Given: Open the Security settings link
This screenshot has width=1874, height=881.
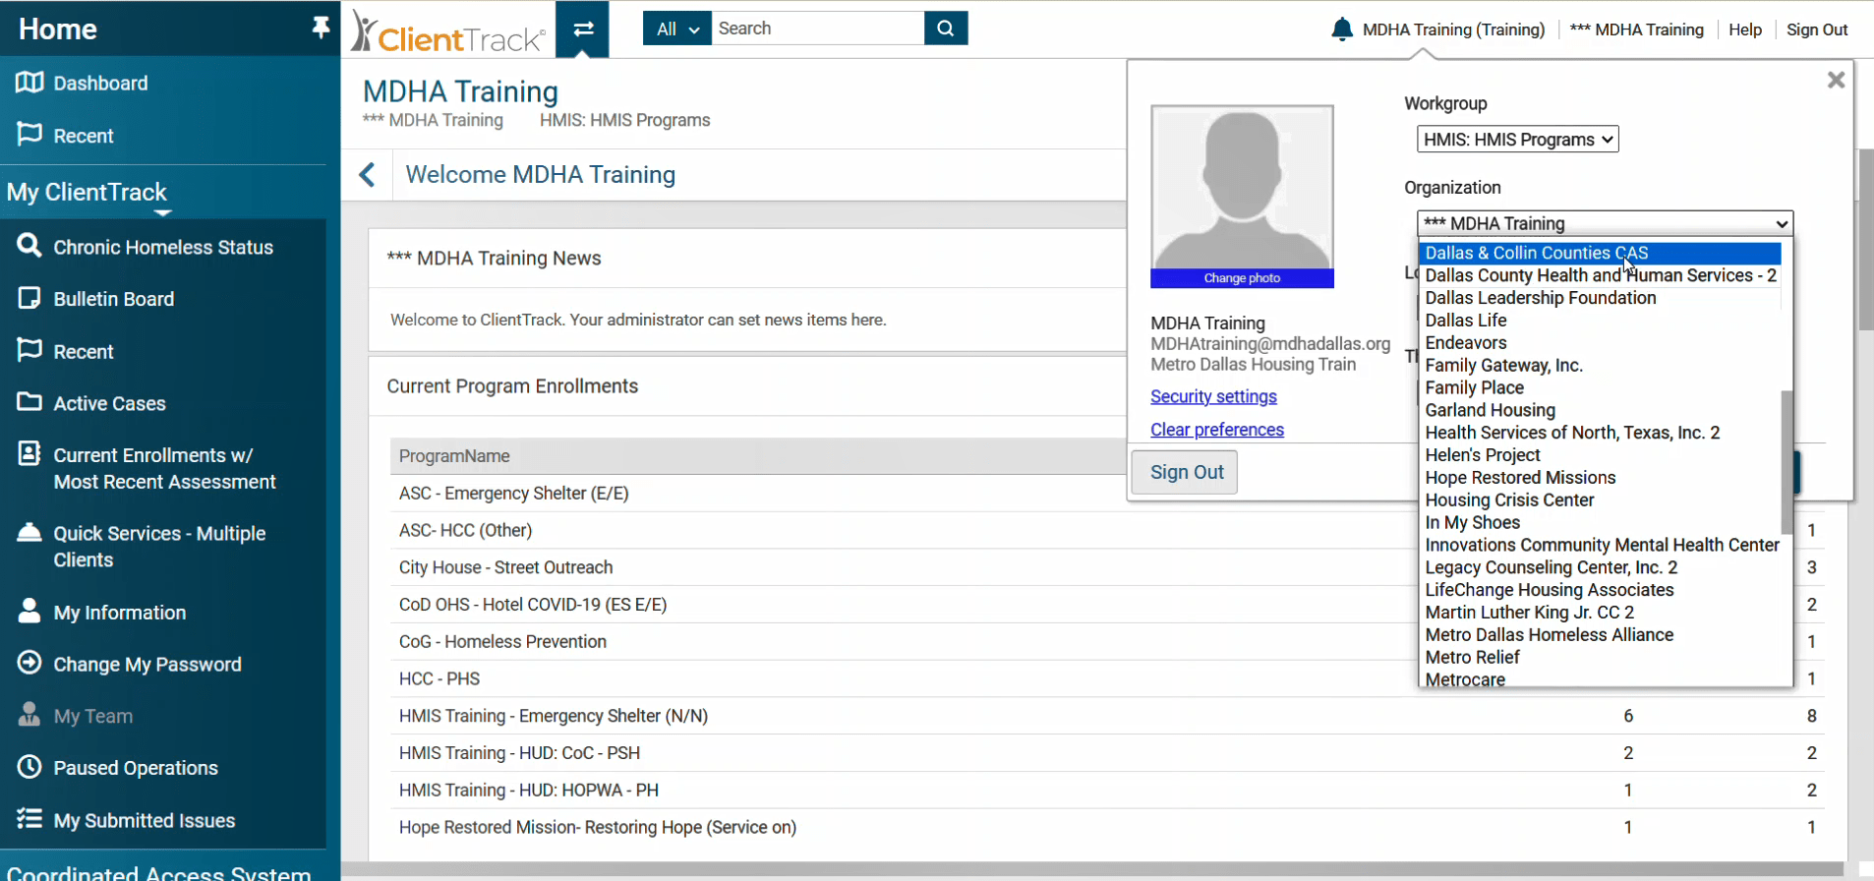Looking at the screenshot, I should [x=1213, y=396].
